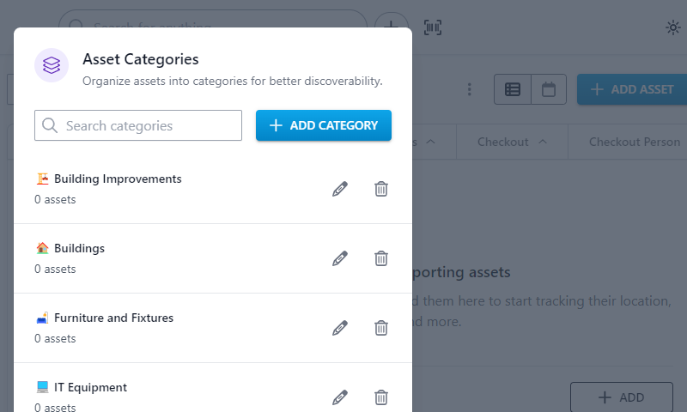Delete the Building Improvements category
The image size is (687, 412).
(x=381, y=189)
